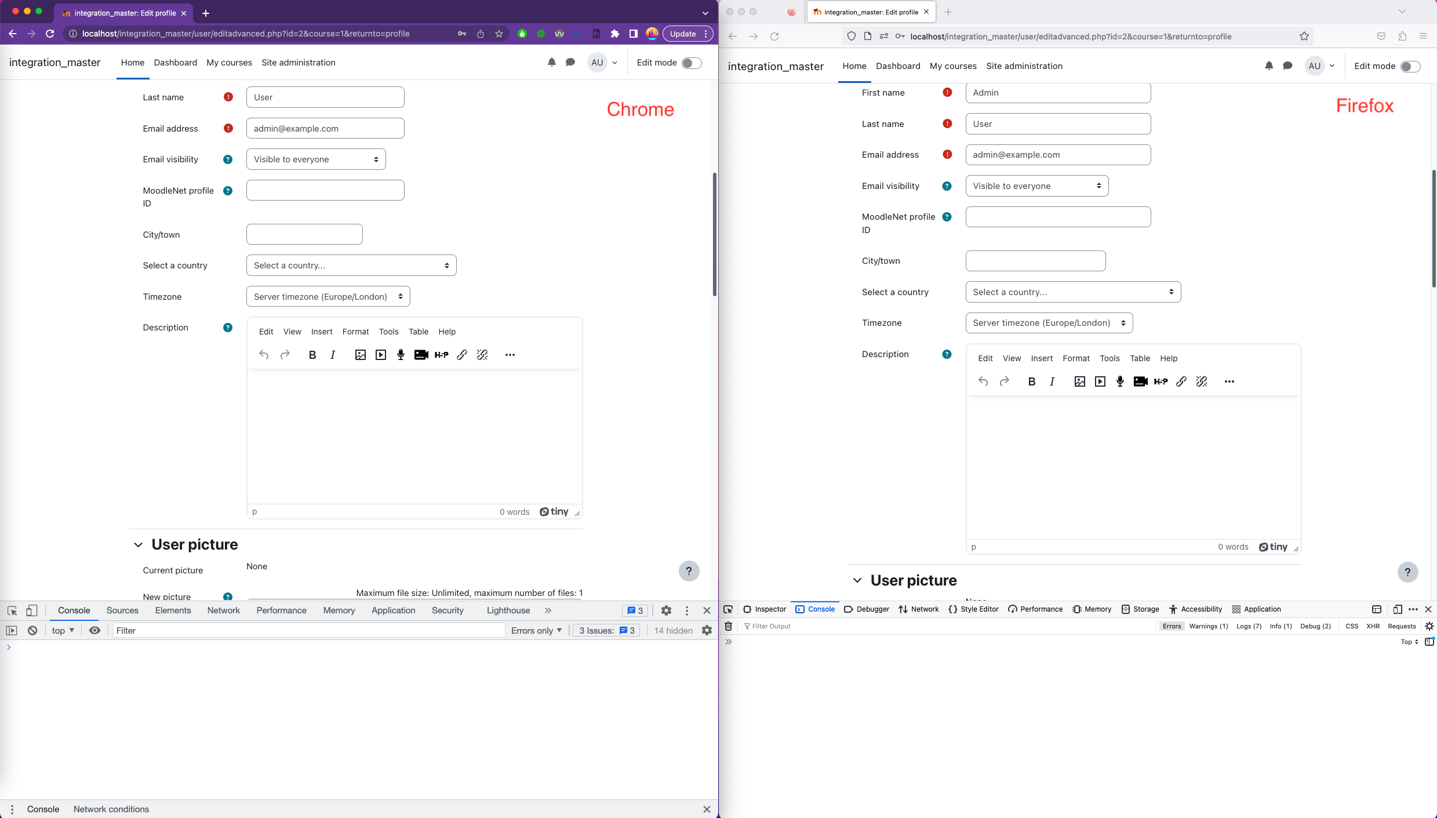The width and height of the screenshot is (1437, 818).
Task: Open more toolbar options in Firefox editor
Action: coord(1229,381)
